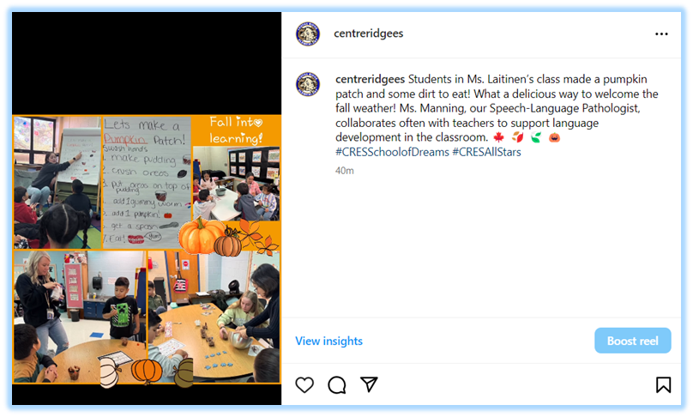
Task: Open the three-dot more options menu
Action: 661,34
